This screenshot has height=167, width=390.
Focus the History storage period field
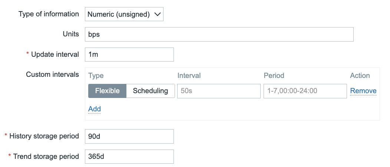pos(129,136)
